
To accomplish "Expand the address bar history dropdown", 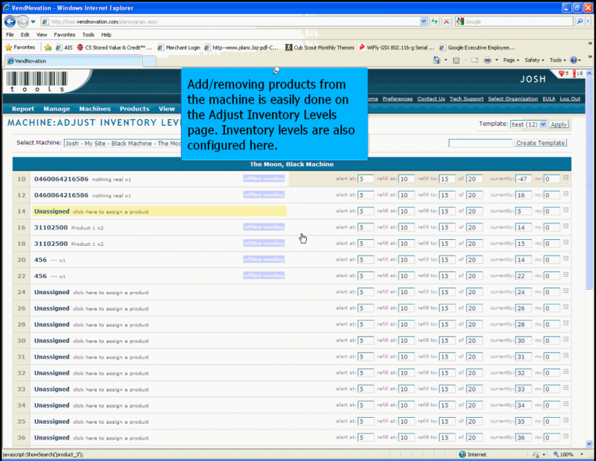I will [x=423, y=22].
